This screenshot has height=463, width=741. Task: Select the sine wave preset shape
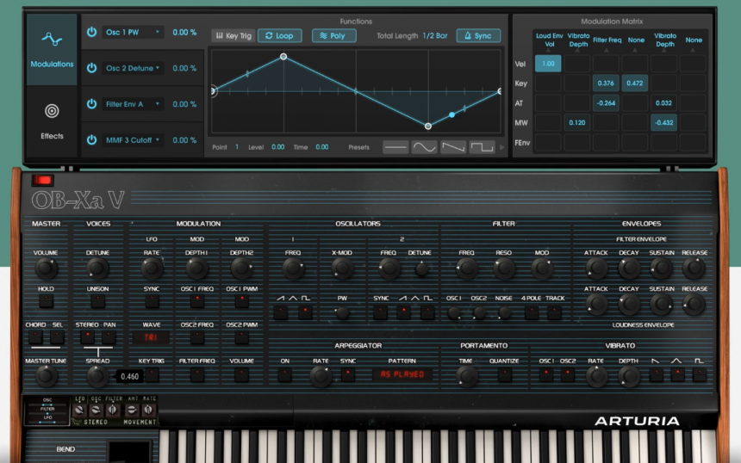[x=424, y=147]
